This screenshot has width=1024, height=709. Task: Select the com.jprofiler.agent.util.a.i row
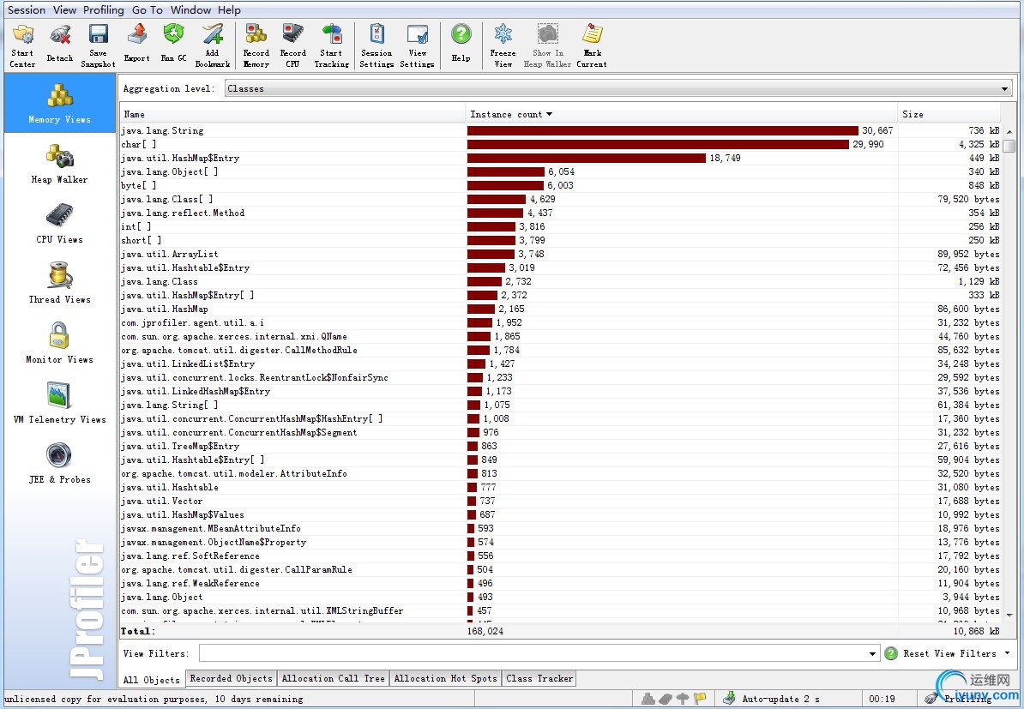pyautogui.click(x=560, y=322)
